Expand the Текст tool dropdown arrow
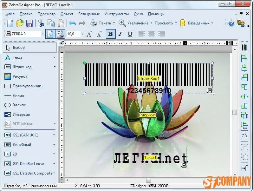 pos(55,57)
